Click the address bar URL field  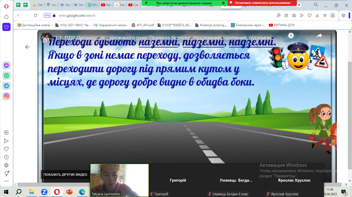pos(165,15)
